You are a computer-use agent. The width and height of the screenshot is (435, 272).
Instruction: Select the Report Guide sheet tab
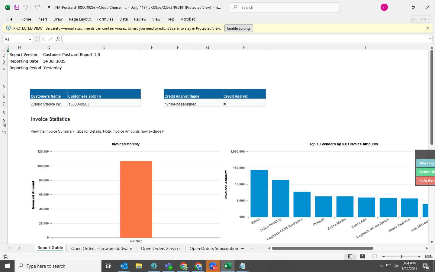[x=50, y=248]
